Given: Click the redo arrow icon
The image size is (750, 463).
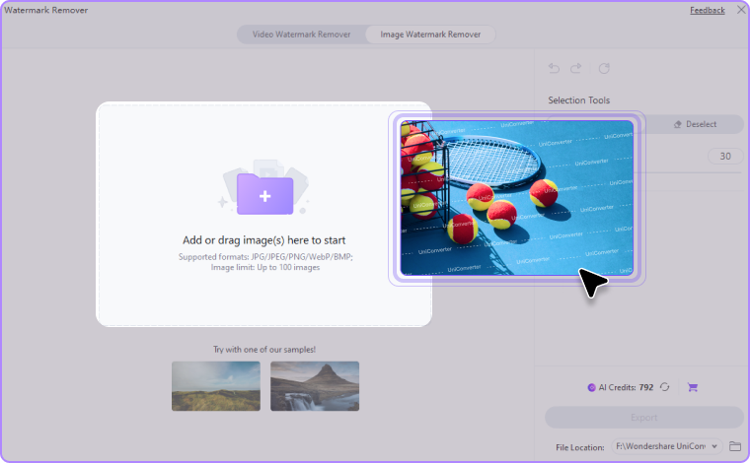Looking at the screenshot, I should click(576, 68).
